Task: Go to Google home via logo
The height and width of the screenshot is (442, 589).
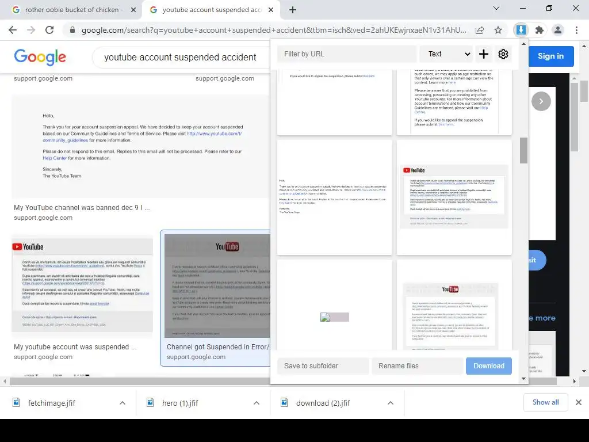Action: pos(40,57)
